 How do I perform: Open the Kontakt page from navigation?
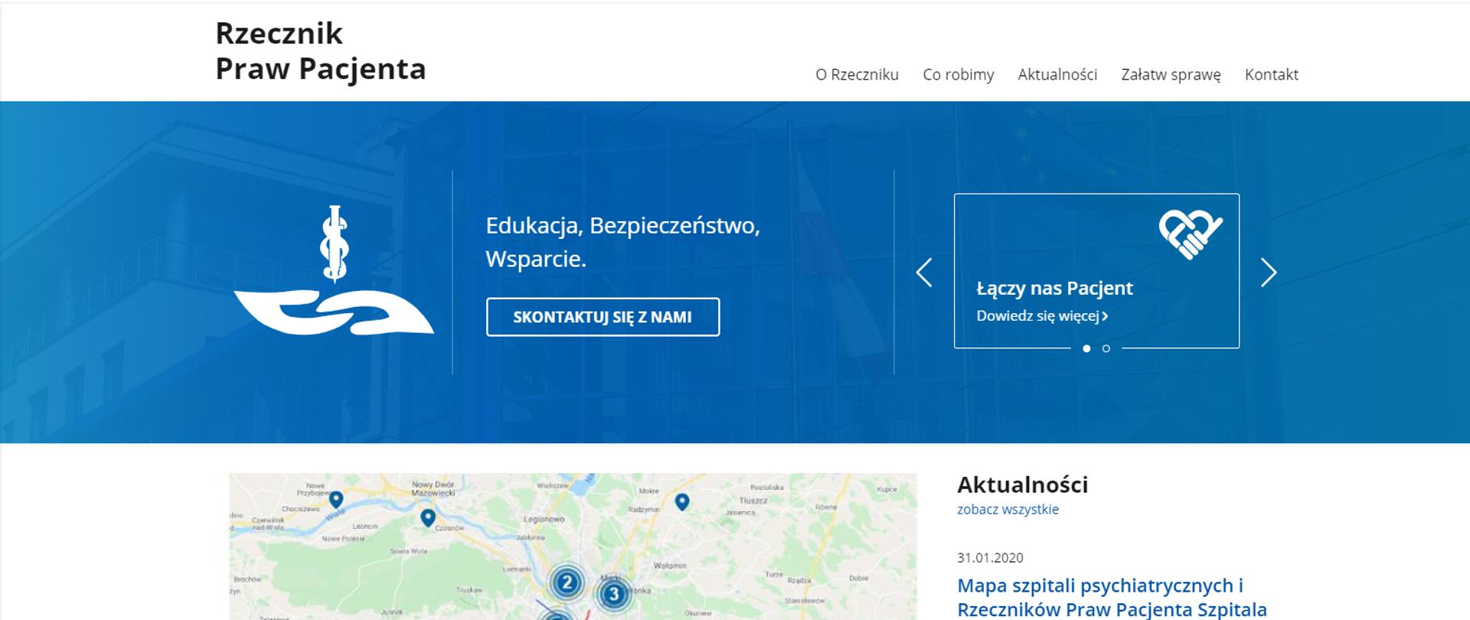1271,75
